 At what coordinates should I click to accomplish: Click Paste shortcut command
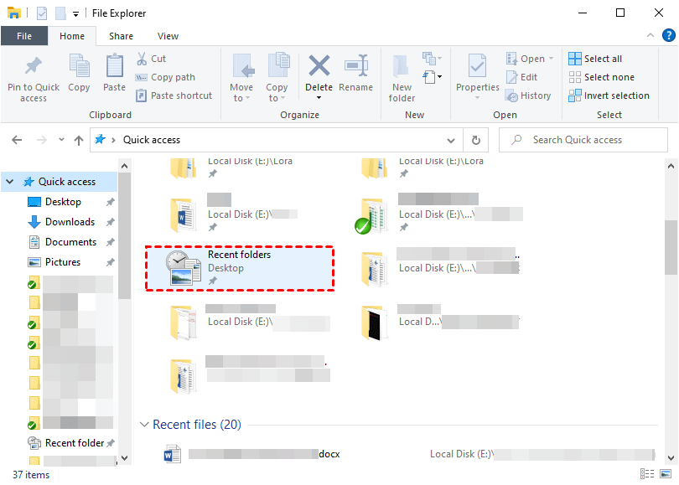point(174,95)
